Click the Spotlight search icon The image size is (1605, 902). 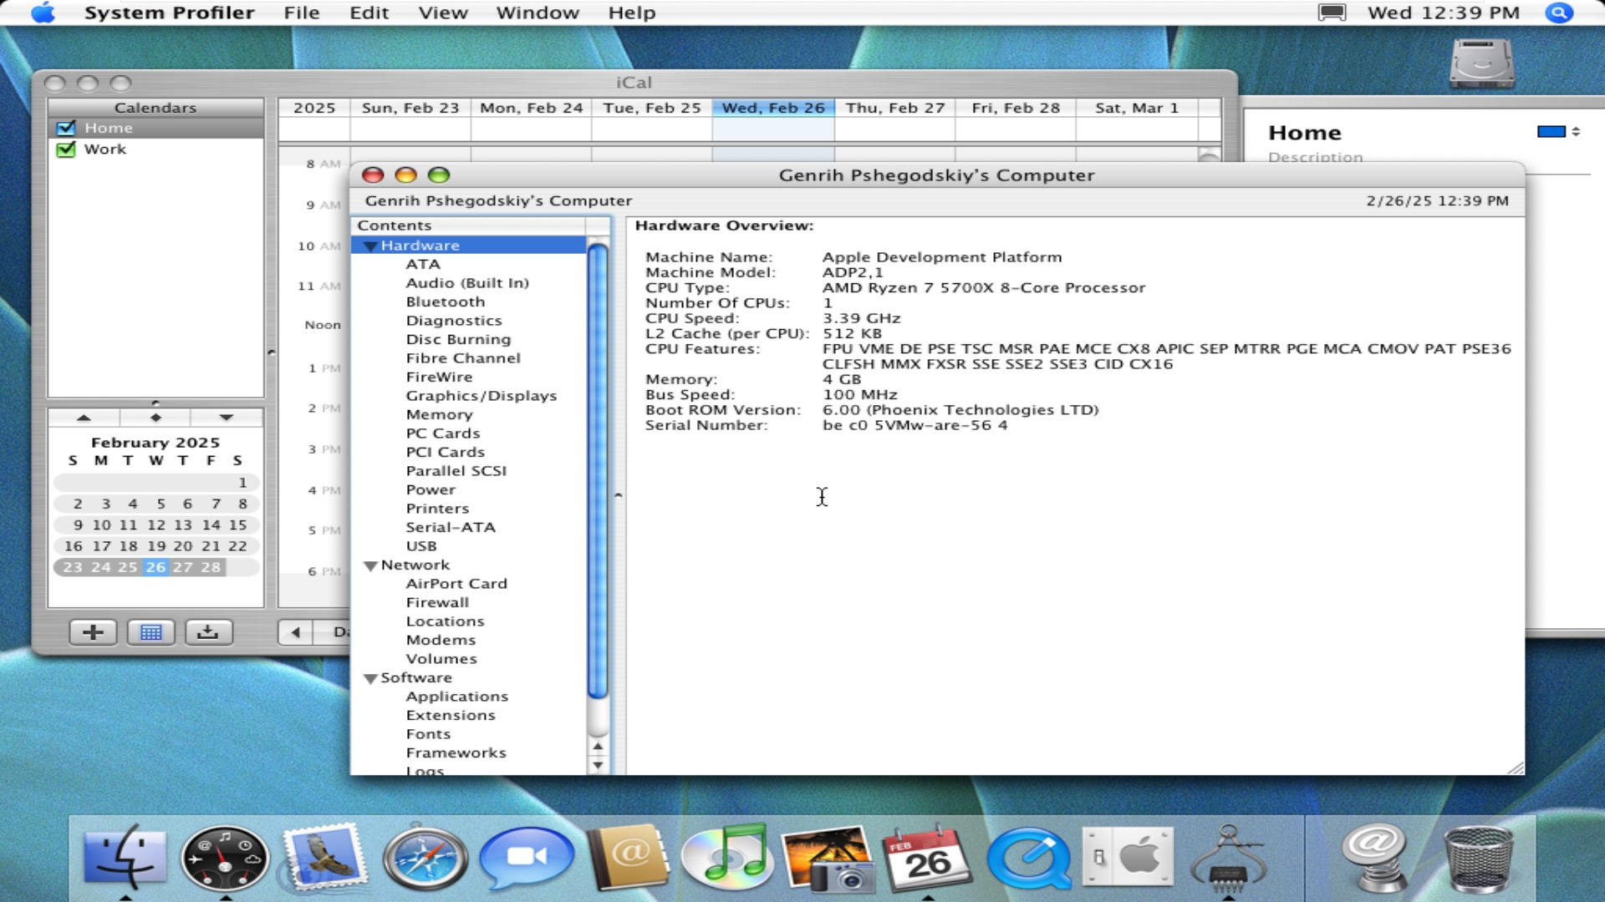tap(1558, 13)
